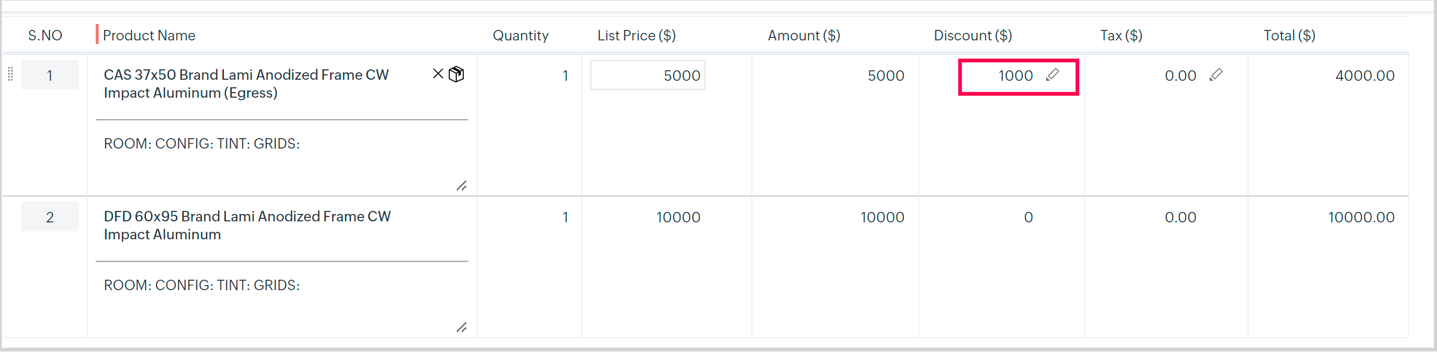Click the serial number 1 box
The width and height of the screenshot is (1437, 352).
point(50,75)
